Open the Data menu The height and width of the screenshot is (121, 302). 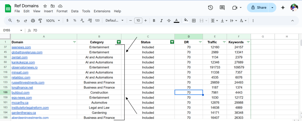[x=75, y=11]
